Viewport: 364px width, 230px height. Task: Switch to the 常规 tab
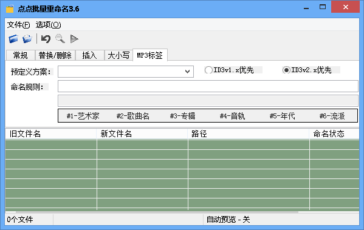(x=21, y=55)
